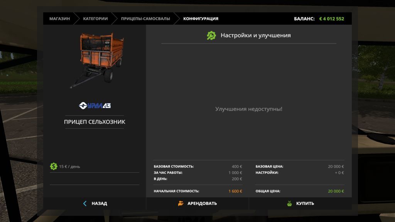Click the Улучшения недоступны message

point(248,109)
